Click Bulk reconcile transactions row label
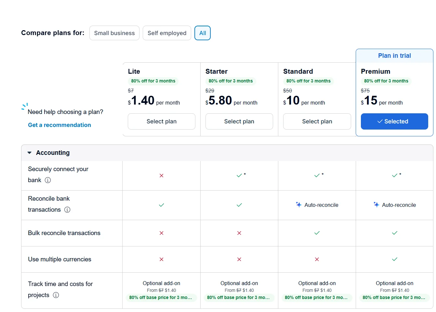The width and height of the screenshot is (436, 312). click(64, 233)
